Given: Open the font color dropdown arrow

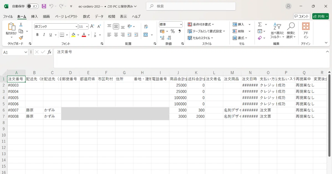Looking at the screenshot, I should point(89,35).
